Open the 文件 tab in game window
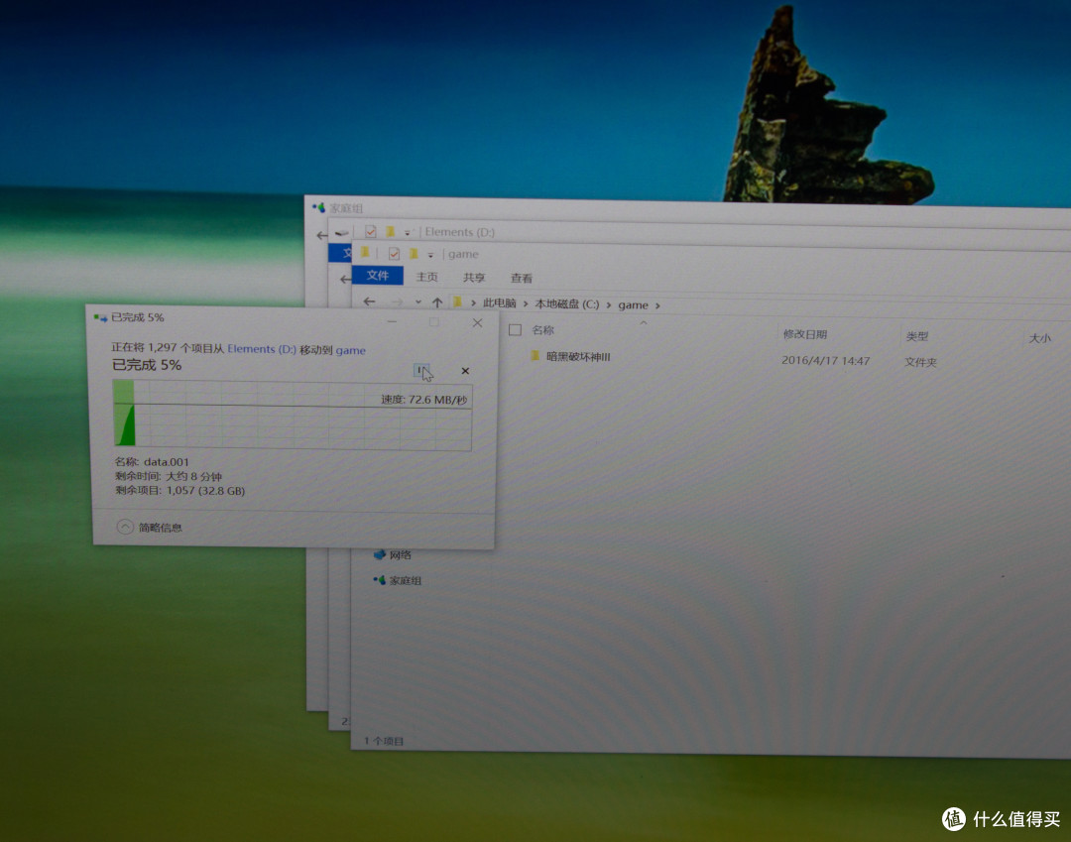The image size is (1071, 842). pos(377,275)
